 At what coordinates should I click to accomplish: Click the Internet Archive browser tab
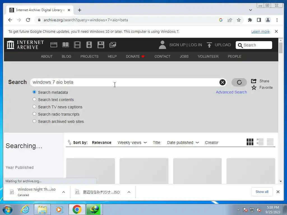pos(40,10)
